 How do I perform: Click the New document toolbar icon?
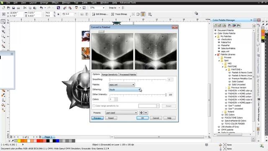pyautogui.click(x=4, y=8)
